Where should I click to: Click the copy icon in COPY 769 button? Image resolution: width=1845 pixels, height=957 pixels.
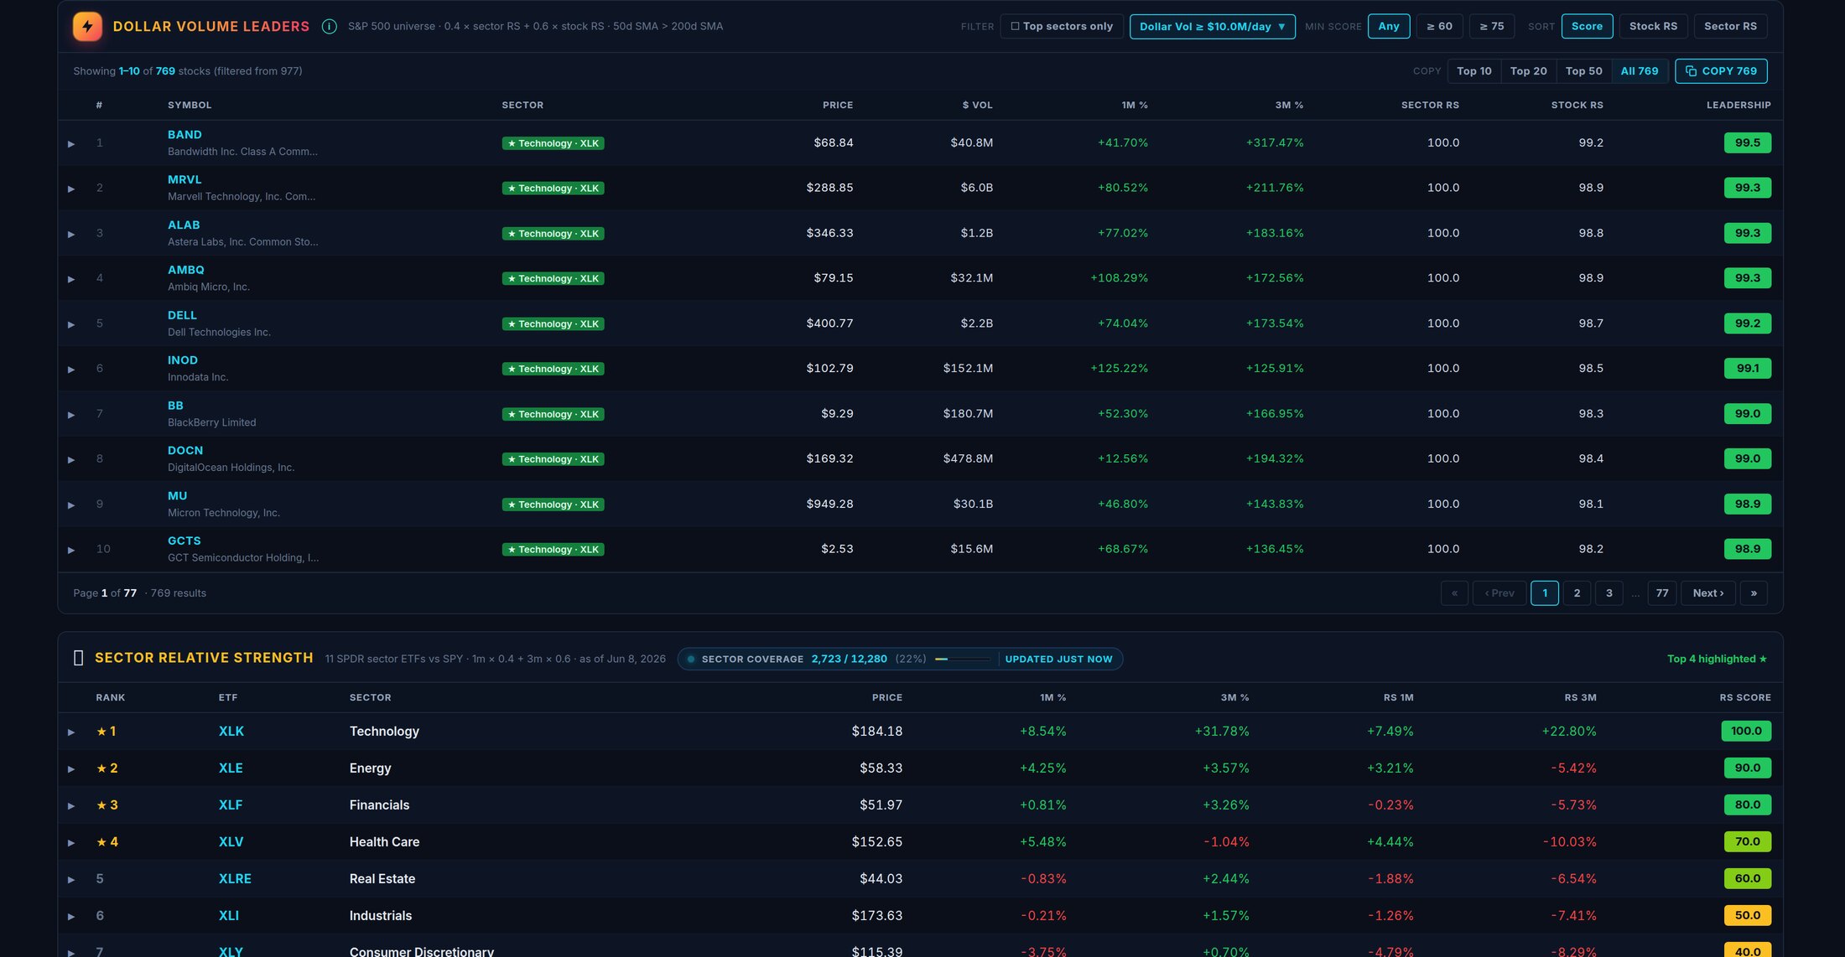click(1691, 71)
